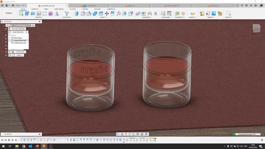This screenshot has width=265, height=149.
Task: Select the Fillet tool
Action: coord(83,14)
